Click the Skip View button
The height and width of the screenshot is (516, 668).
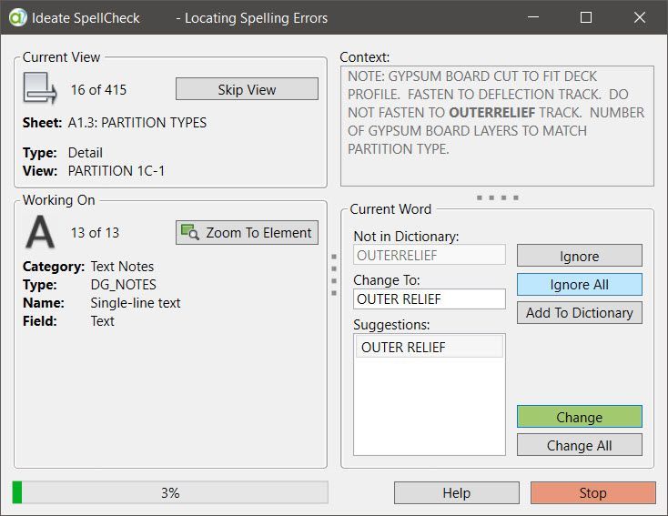(x=248, y=89)
